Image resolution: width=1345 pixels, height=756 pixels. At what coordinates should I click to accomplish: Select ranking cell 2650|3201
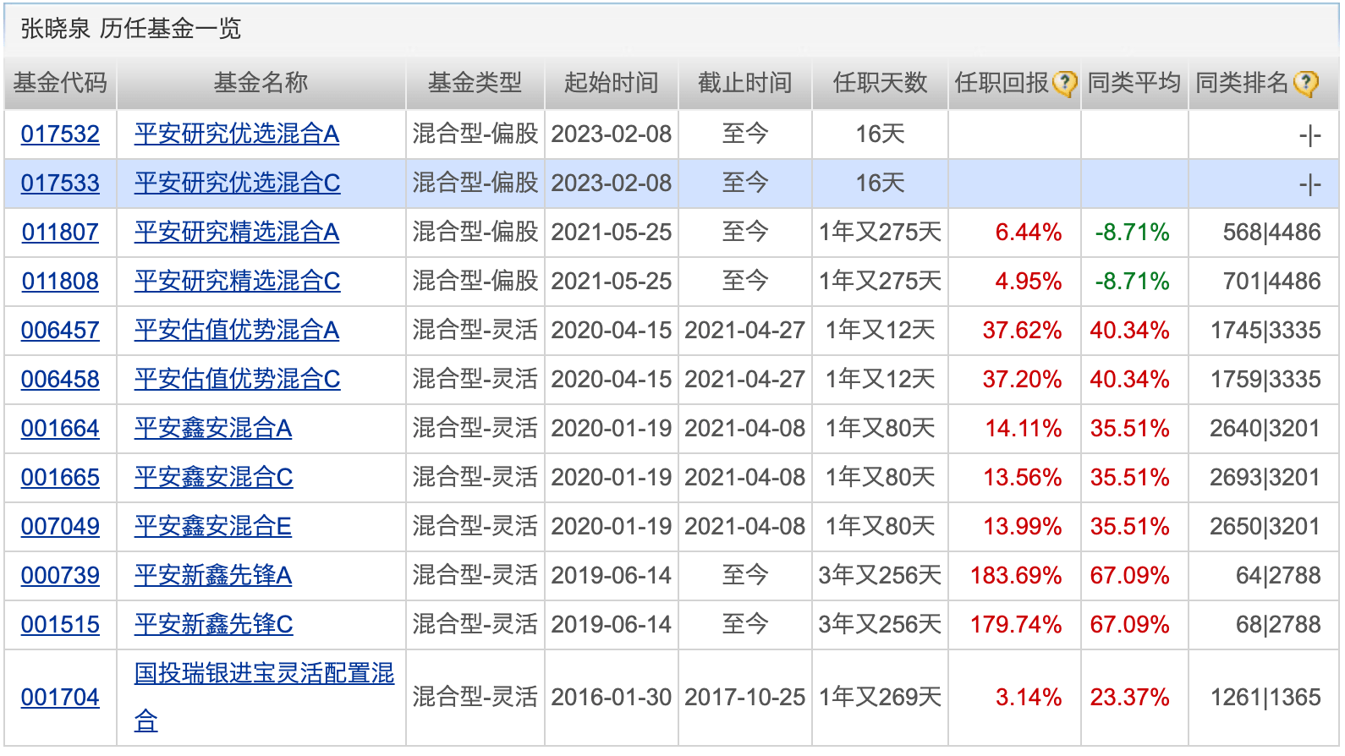coord(1265,526)
